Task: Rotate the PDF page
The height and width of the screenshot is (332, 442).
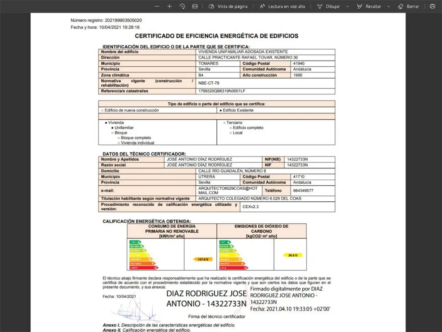Action: coord(182,6)
